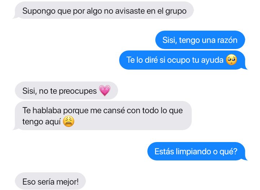
Task: Click the pink growing heart emoji
Action: pyautogui.click(x=105, y=90)
